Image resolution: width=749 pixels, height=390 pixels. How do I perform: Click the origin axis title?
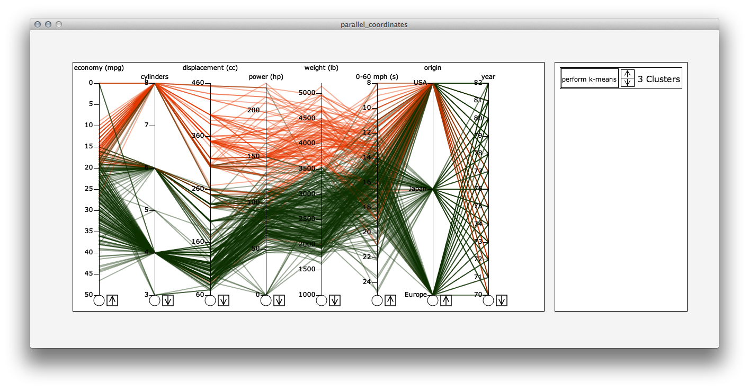click(x=432, y=67)
